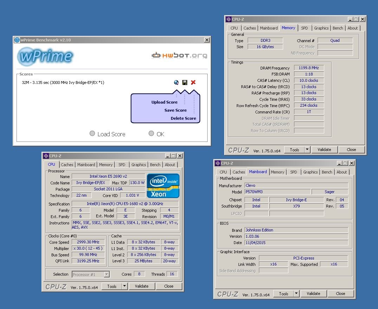Click the wPrime logo banner
This screenshot has height=309, width=378.
pos(45,56)
